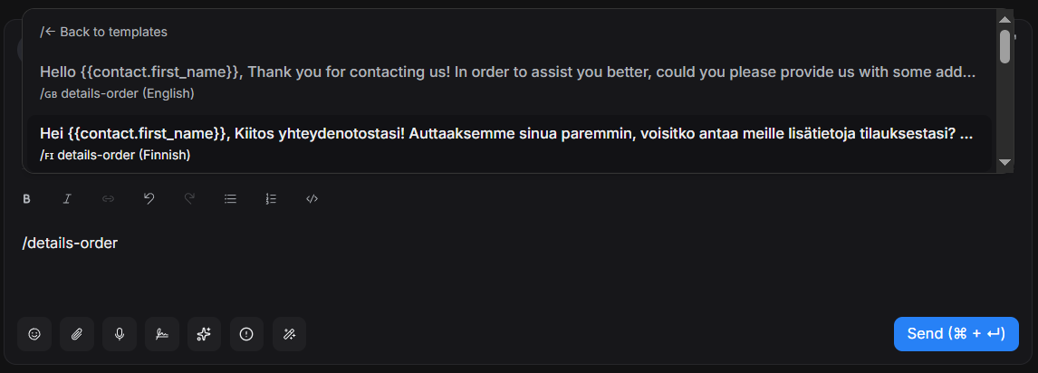
Task: Toggle italic formatting
Action: pyautogui.click(x=67, y=198)
